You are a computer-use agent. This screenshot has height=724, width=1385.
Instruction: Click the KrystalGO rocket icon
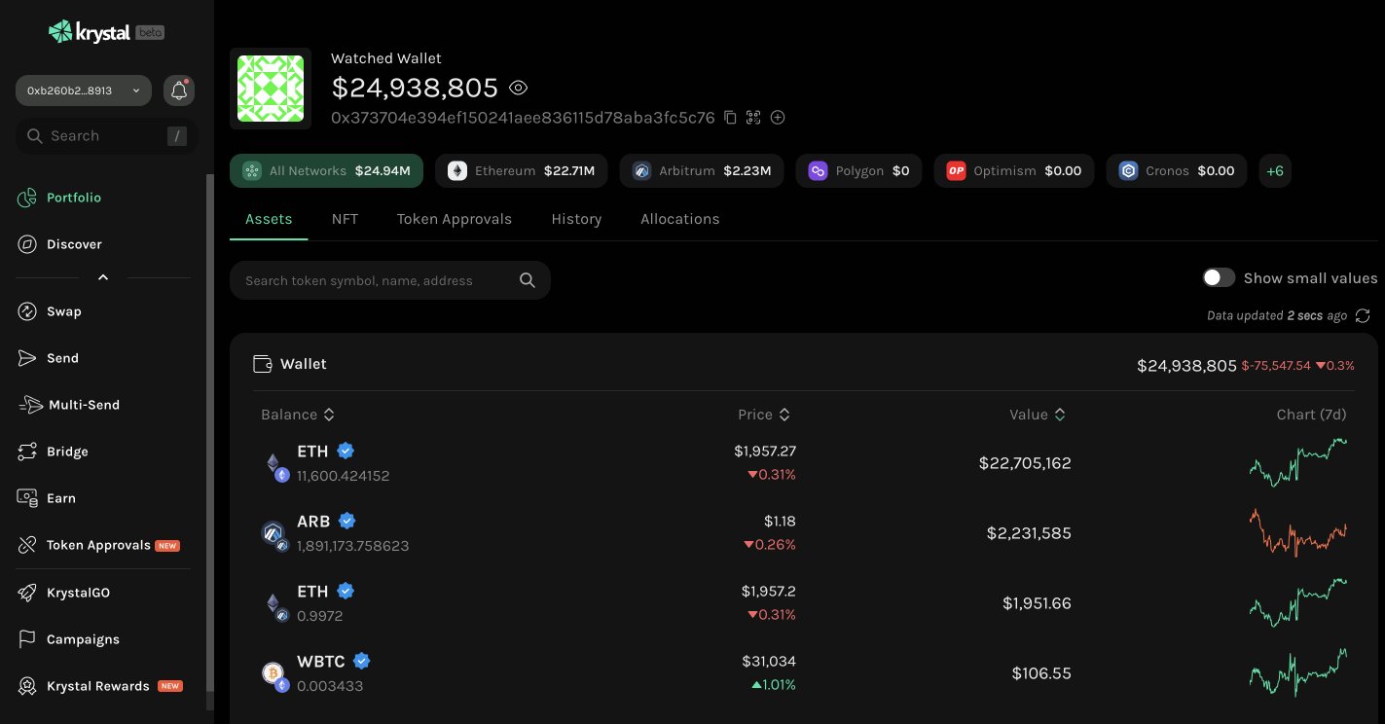click(27, 593)
